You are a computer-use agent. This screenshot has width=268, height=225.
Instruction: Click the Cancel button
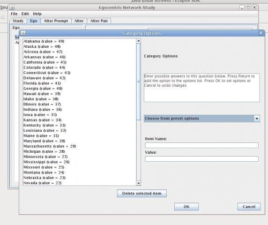tap(249, 207)
